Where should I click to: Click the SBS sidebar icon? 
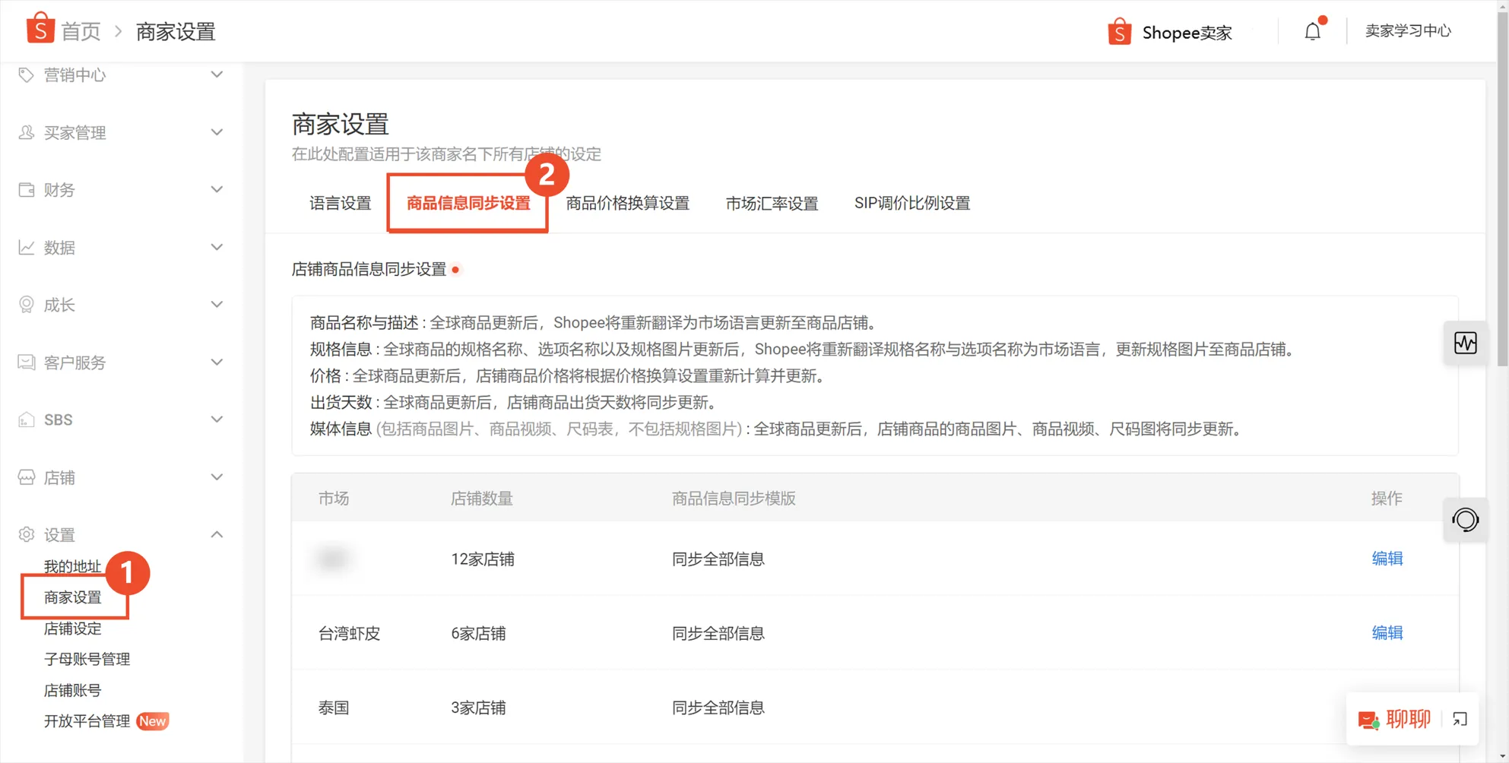(x=25, y=419)
